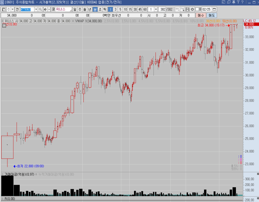Click the 34,000 price cell in quote bar
The height and width of the screenshot is (202, 259).
click(12, 15)
